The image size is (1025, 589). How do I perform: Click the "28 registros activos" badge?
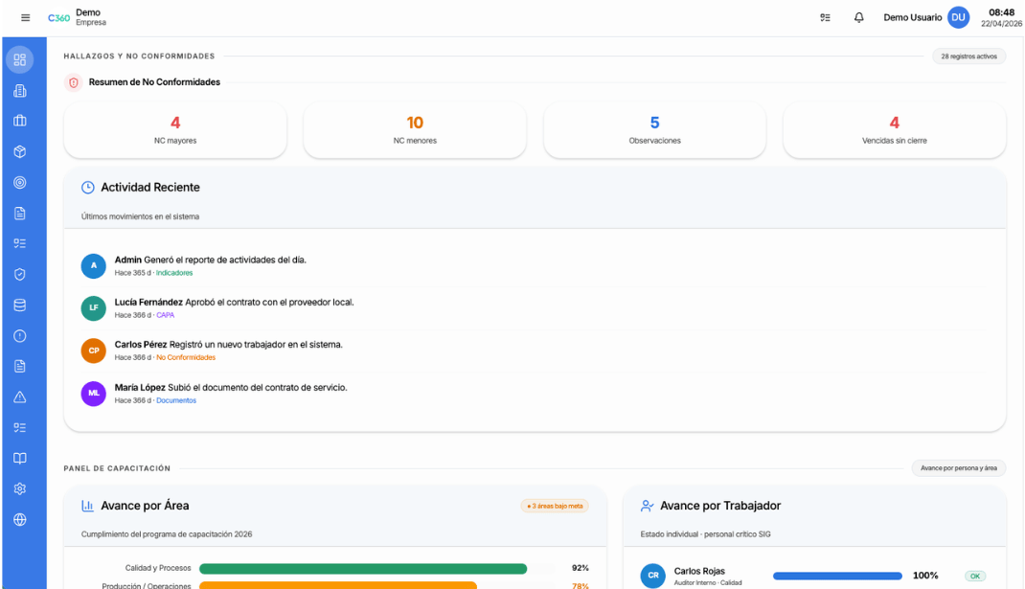click(968, 57)
